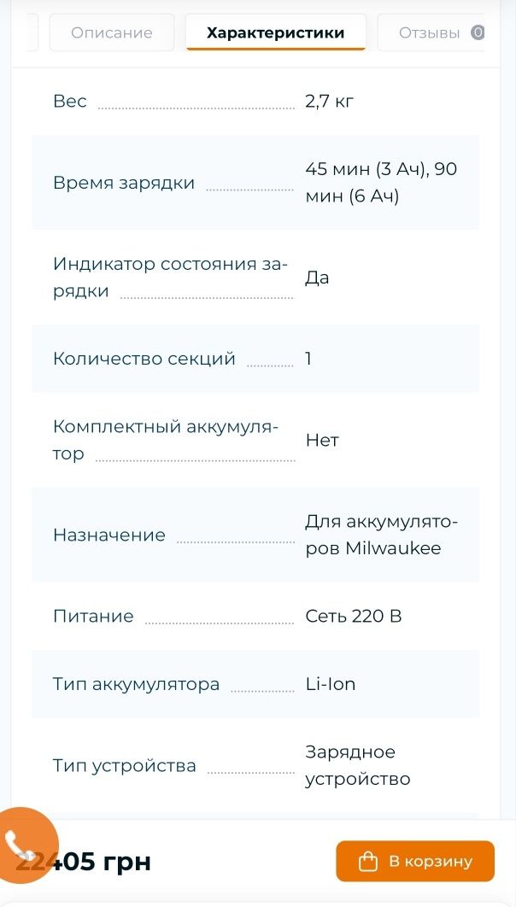Select the 2,7 кг weight value
516x907 pixels.
point(329,102)
